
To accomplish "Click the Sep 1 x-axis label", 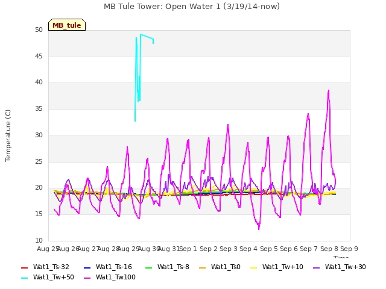I will point(188,249).
